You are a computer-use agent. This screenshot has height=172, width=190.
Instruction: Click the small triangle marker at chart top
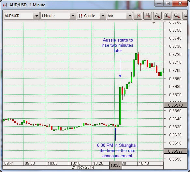[x=154, y=23]
